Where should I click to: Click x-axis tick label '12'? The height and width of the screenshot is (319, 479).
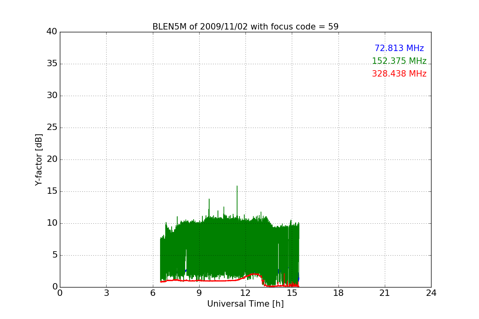pos(245,293)
